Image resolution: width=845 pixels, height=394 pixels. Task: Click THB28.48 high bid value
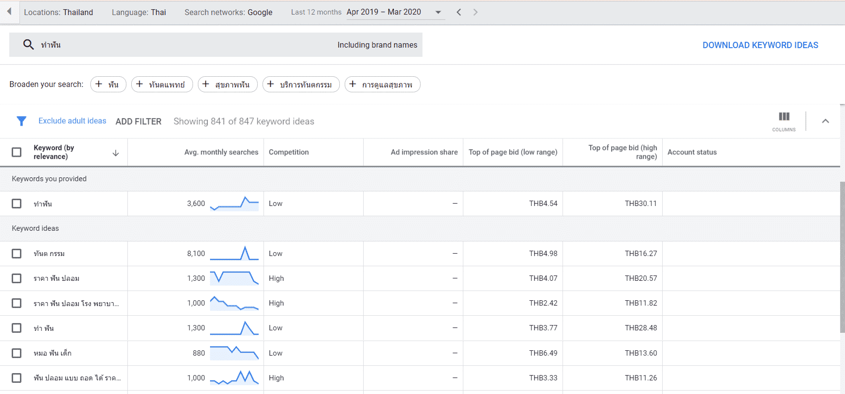click(641, 328)
